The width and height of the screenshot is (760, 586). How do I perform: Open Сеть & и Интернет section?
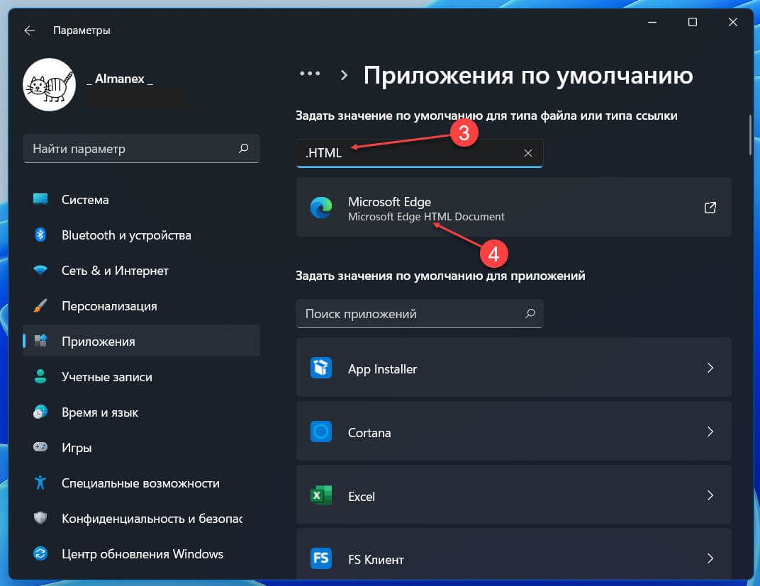(x=141, y=270)
